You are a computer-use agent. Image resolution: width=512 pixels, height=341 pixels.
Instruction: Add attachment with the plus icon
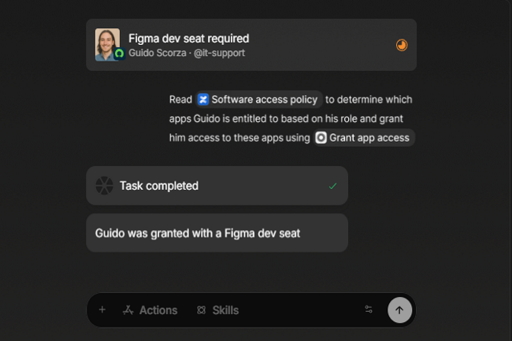pos(102,309)
